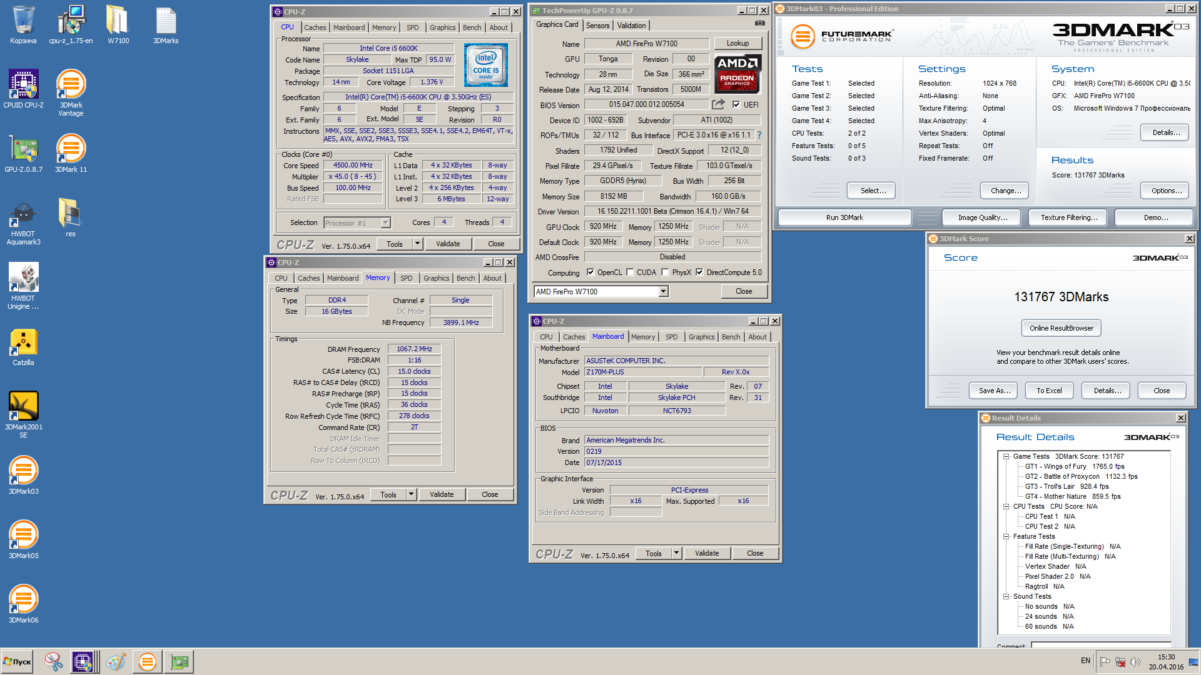Open Bench tab in top CPU-Z window
This screenshot has height=675, width=1201.
point(472,27)
